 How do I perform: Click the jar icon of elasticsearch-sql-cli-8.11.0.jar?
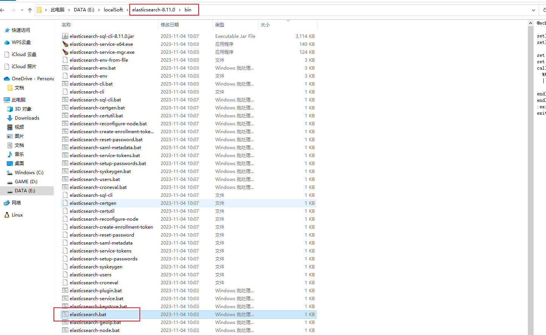65,36
